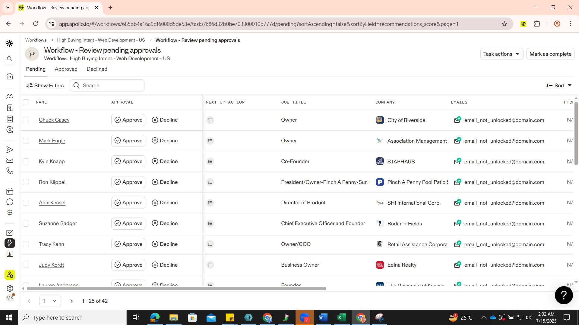Open Settings gear icon in sidebar

(x=10, y=289)
